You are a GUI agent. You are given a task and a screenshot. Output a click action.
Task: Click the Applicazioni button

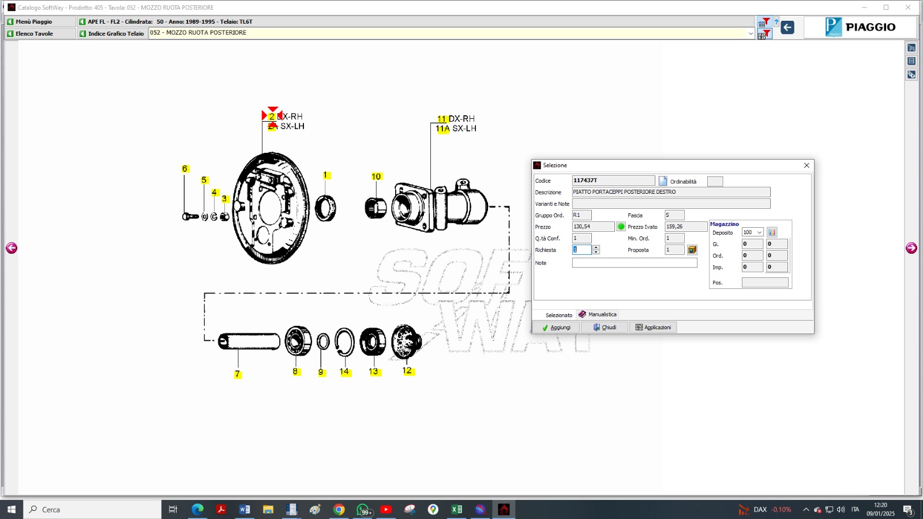pos(653,328)
